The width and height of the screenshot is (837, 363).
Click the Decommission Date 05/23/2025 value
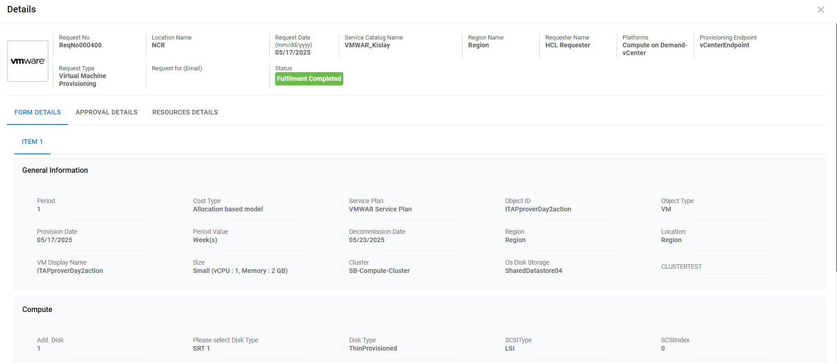tap(366, 240)
